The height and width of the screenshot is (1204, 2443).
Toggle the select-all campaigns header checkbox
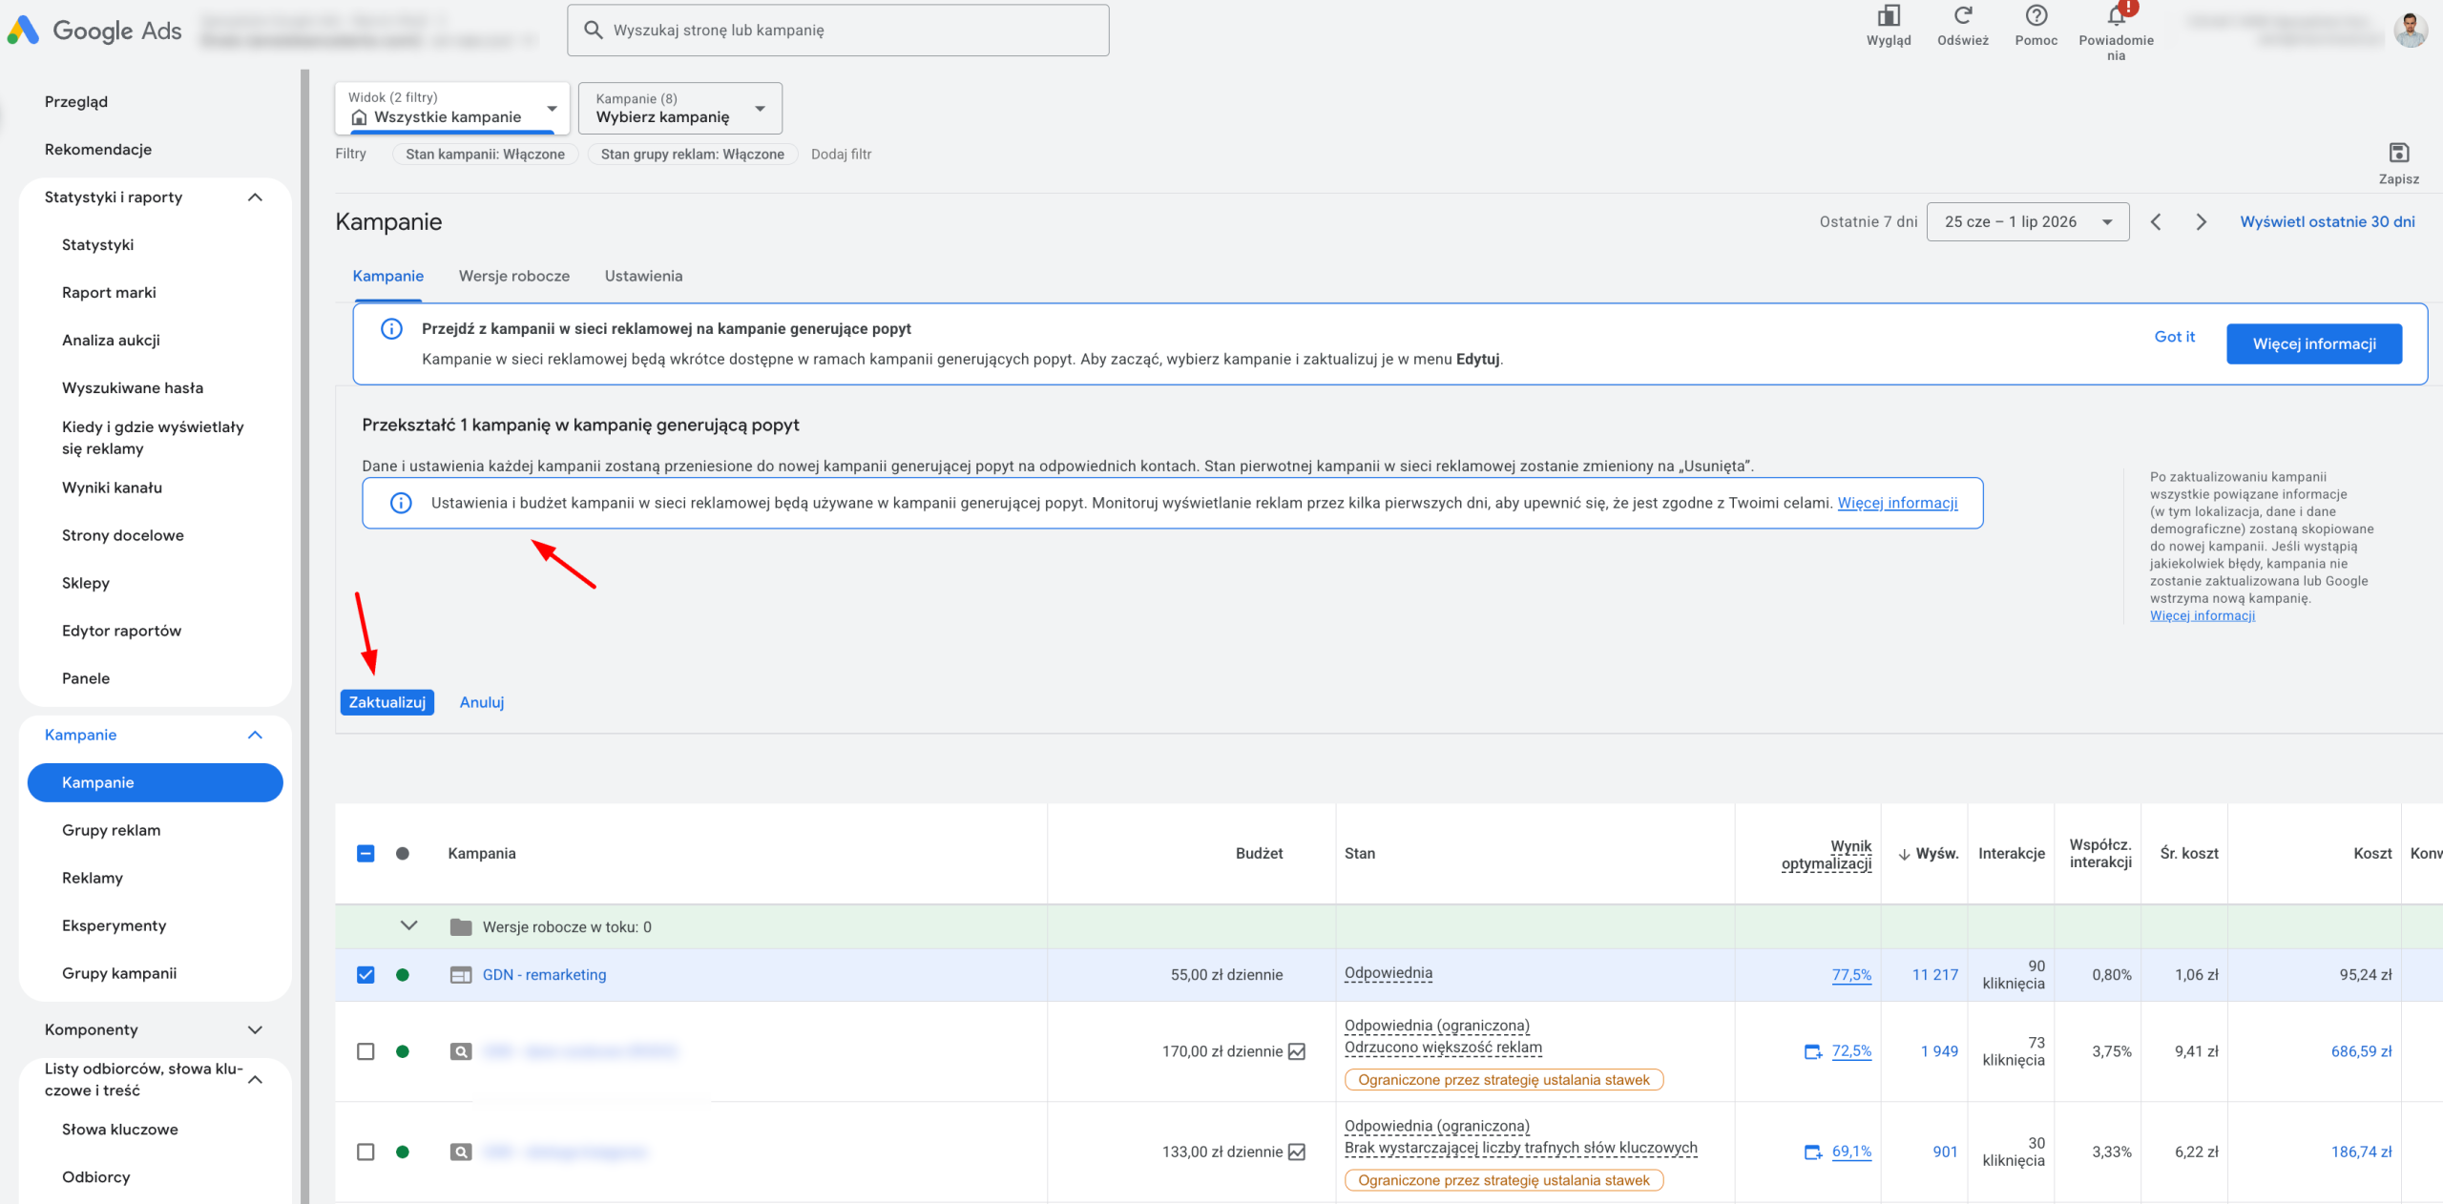pyautogui.click(x=365, y=854)
